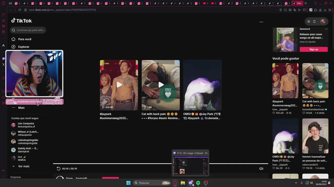Toggle the ad blocker shield icon
Screen dimensions: 334x187
(x=290, y=10)
